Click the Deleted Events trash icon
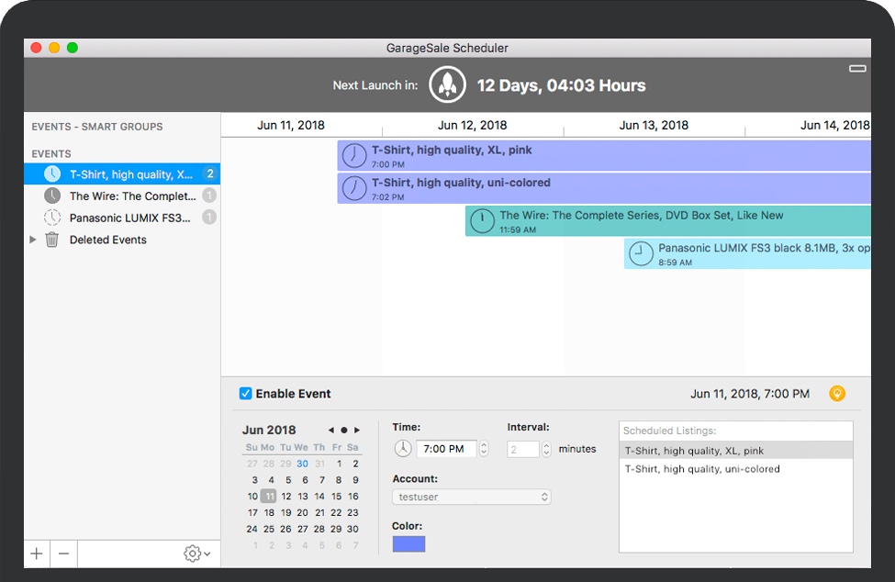The height and width of the screenshot is (582, 895). tap(52, 240)
